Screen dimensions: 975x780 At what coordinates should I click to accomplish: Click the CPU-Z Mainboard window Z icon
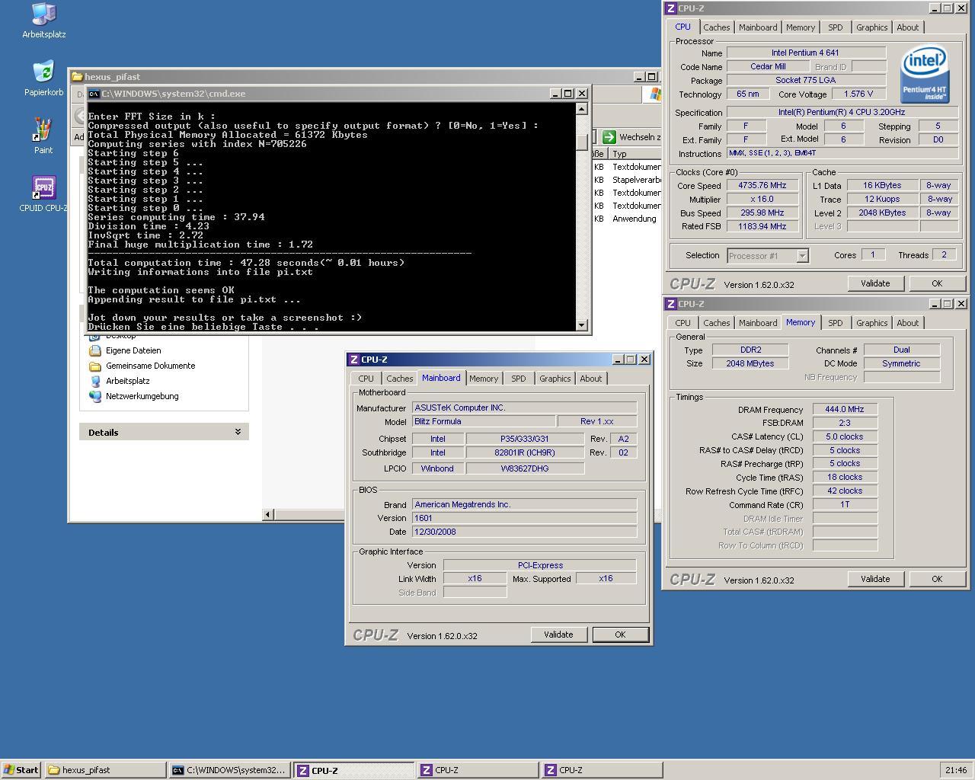353,360
